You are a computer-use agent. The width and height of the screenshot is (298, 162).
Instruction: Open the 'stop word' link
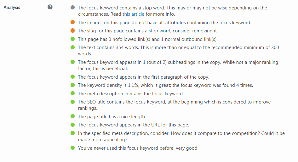159,31
